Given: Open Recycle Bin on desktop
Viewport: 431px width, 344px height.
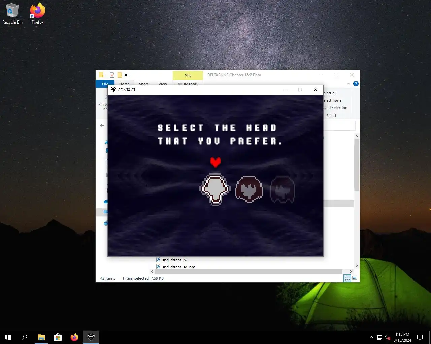Looking at the screenshot, I should [12, 14].
